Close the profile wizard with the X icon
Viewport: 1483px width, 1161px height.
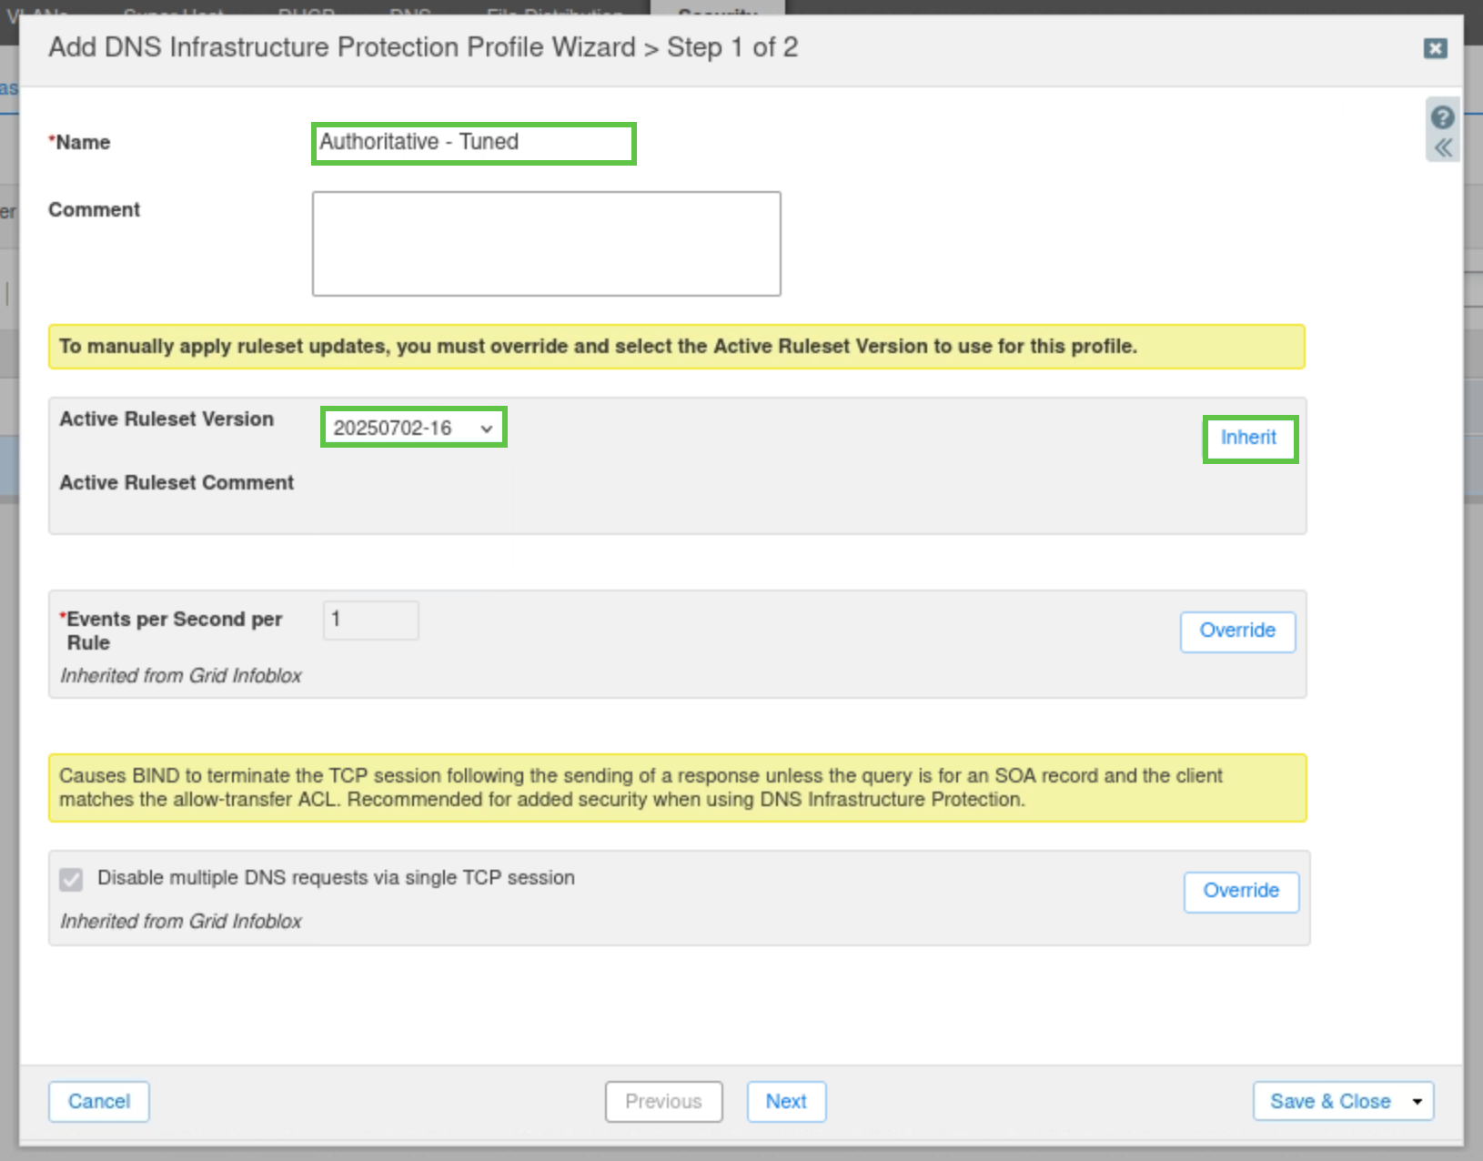pyautogui.click(x=1435, y=48)
